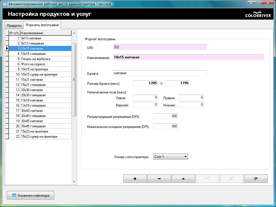
Task: Click the plus add record button
Action: [135, 179]
